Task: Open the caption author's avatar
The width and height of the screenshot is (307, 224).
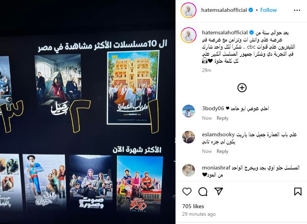Action: [189, 35]
